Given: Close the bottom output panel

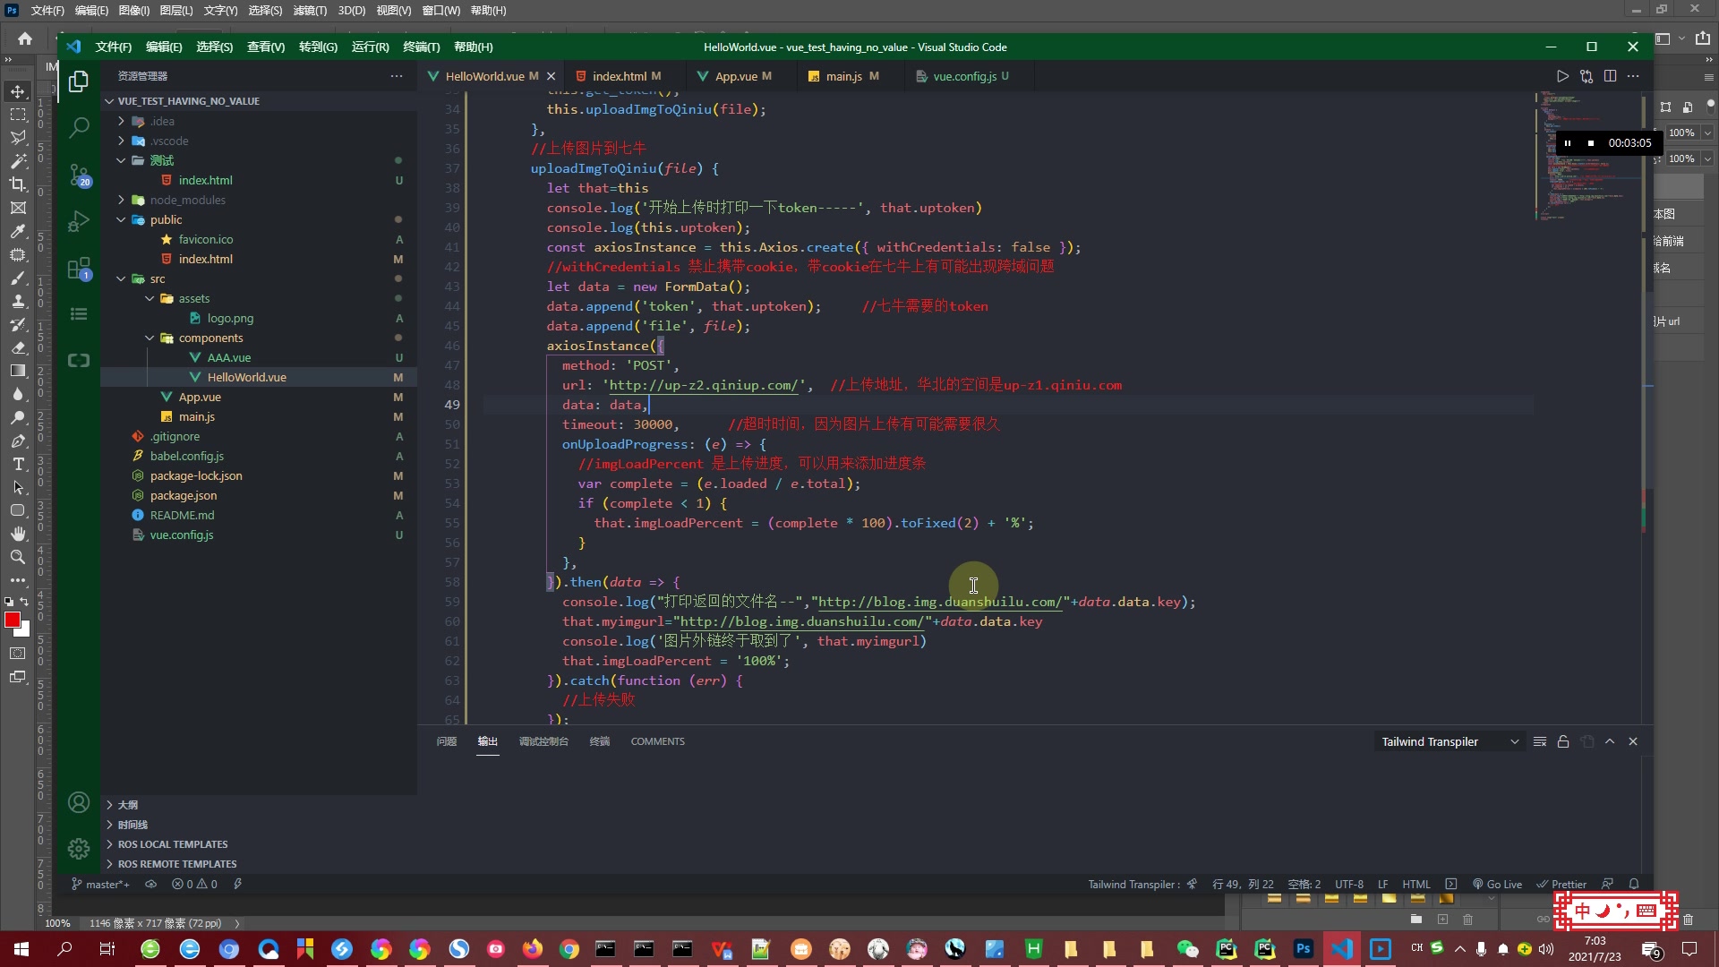Looking at the screenshot, I should coord(1633,741).
